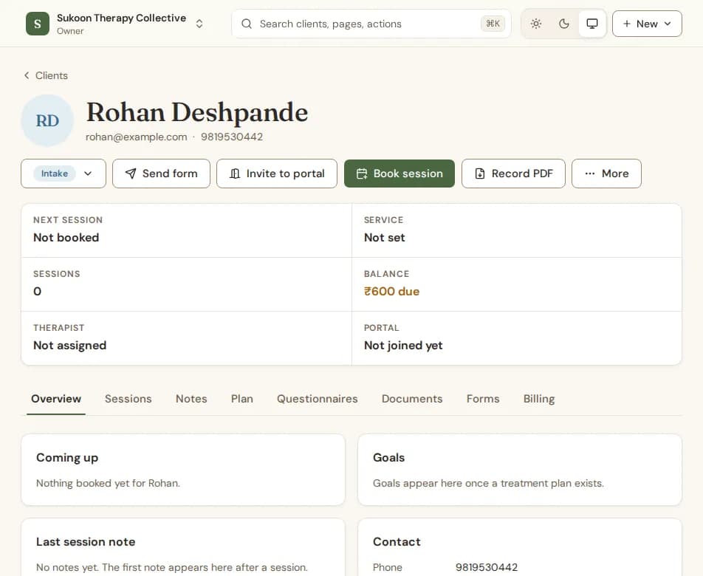The width and height of the screenshot is (703, 576).
Task: Click the Sukoon workspace S logo
Action: pos(38,24)
